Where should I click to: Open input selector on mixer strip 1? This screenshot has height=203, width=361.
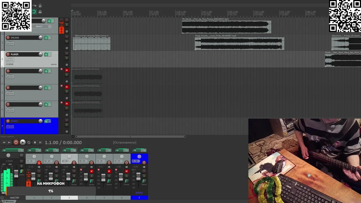click(30, 161)
